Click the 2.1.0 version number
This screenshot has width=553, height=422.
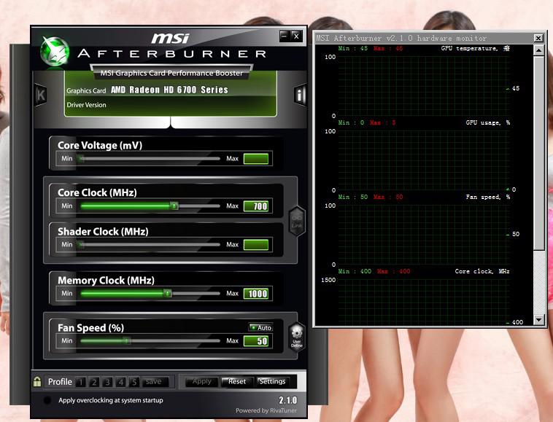pos(287,400)
